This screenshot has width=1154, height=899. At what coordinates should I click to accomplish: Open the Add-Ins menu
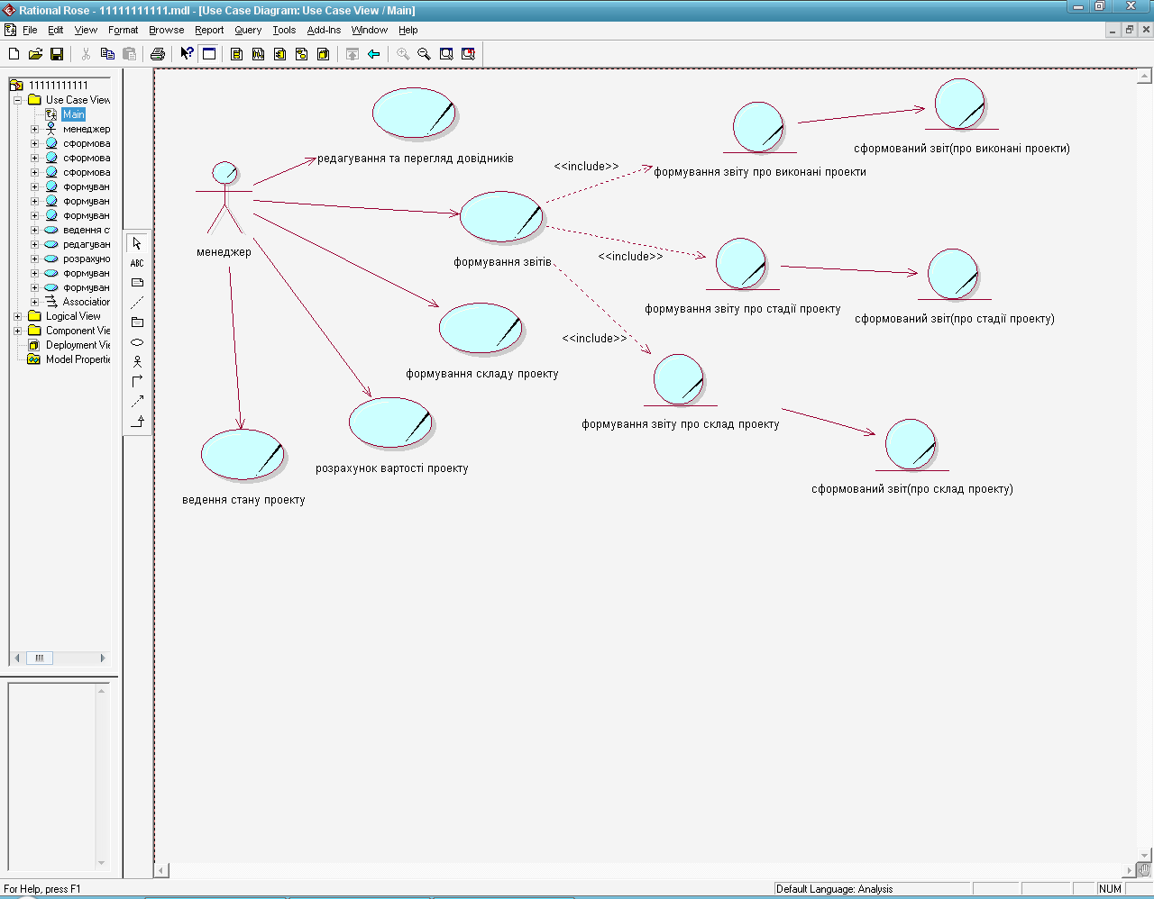click(324, 30)
